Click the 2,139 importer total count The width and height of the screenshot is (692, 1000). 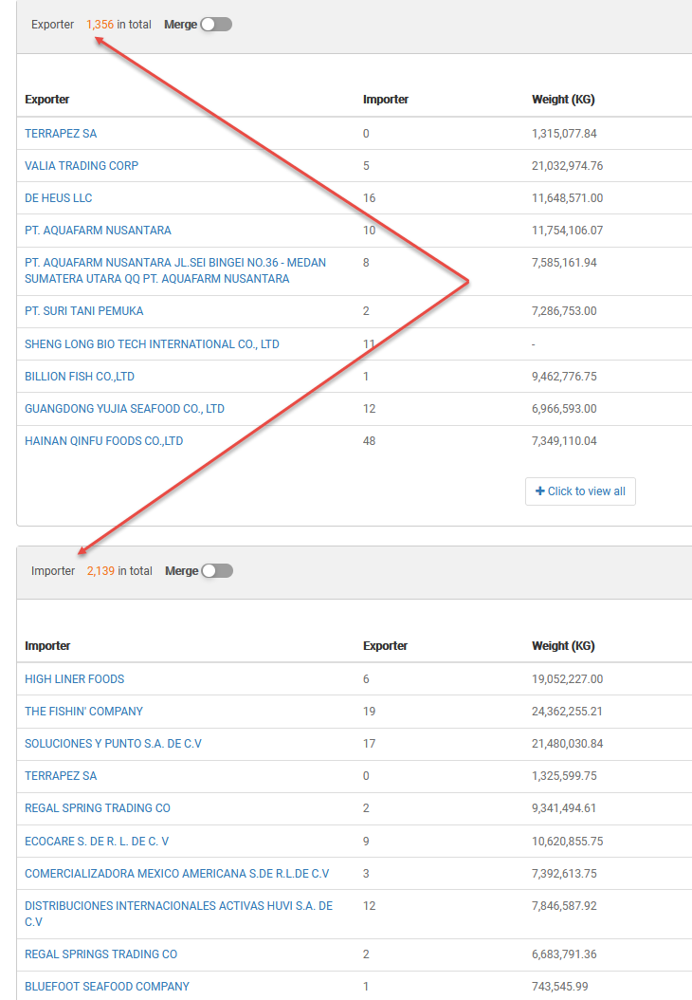[100, 571]
